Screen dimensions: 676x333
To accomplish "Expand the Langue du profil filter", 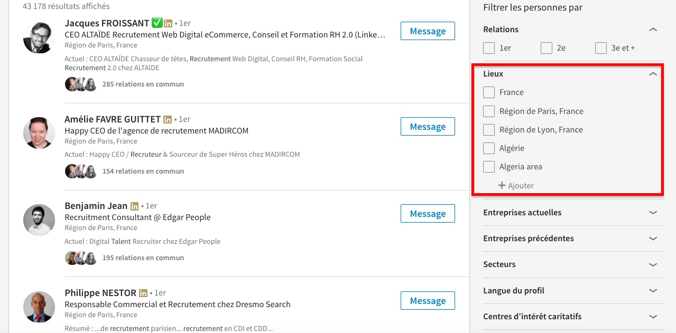I will (653, 291).
